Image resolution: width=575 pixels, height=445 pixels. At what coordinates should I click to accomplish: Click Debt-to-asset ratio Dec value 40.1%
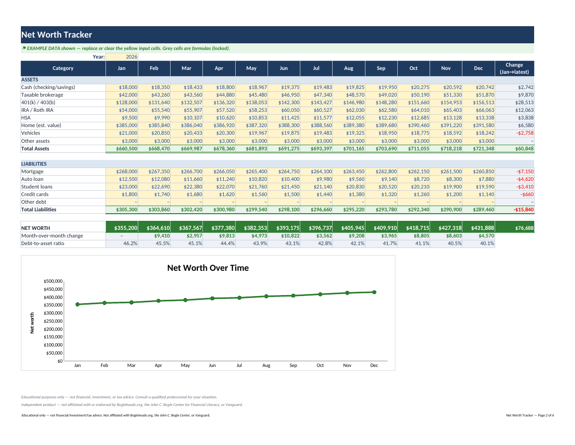click(478, 243)
